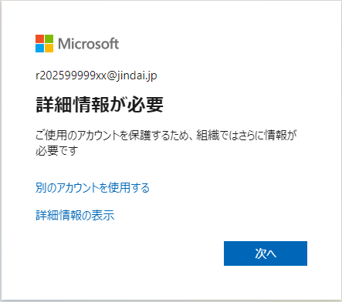This screenshot has height=302, width=342.
Task: Click the green square in the Microsoft logo
Action: [x=49, y=39]
